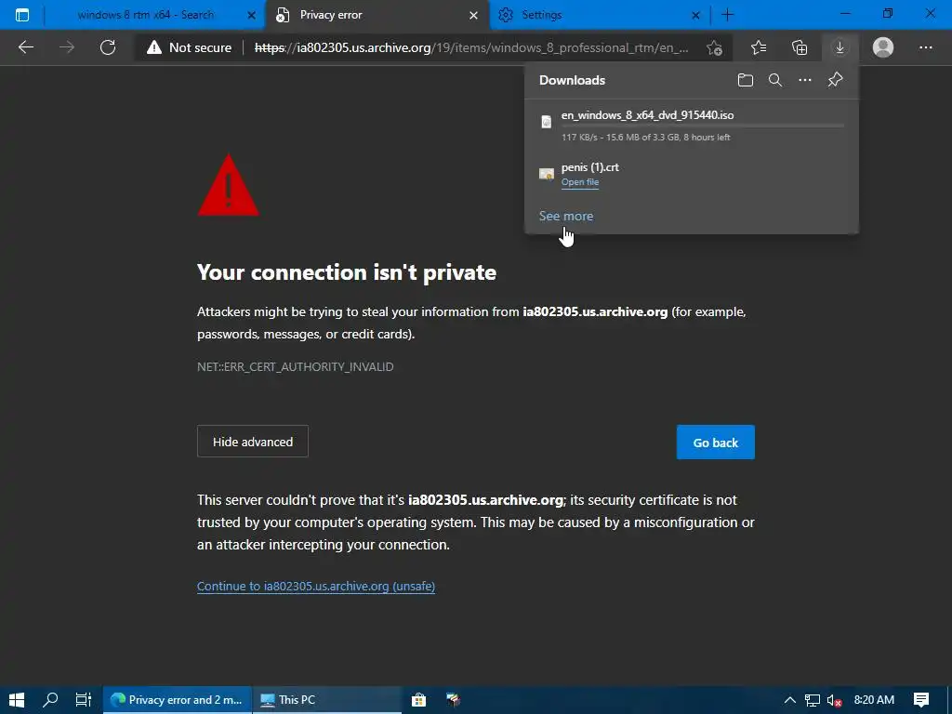Open the user profile avatar
Screen dimensions: 952x714
(883, 47)
